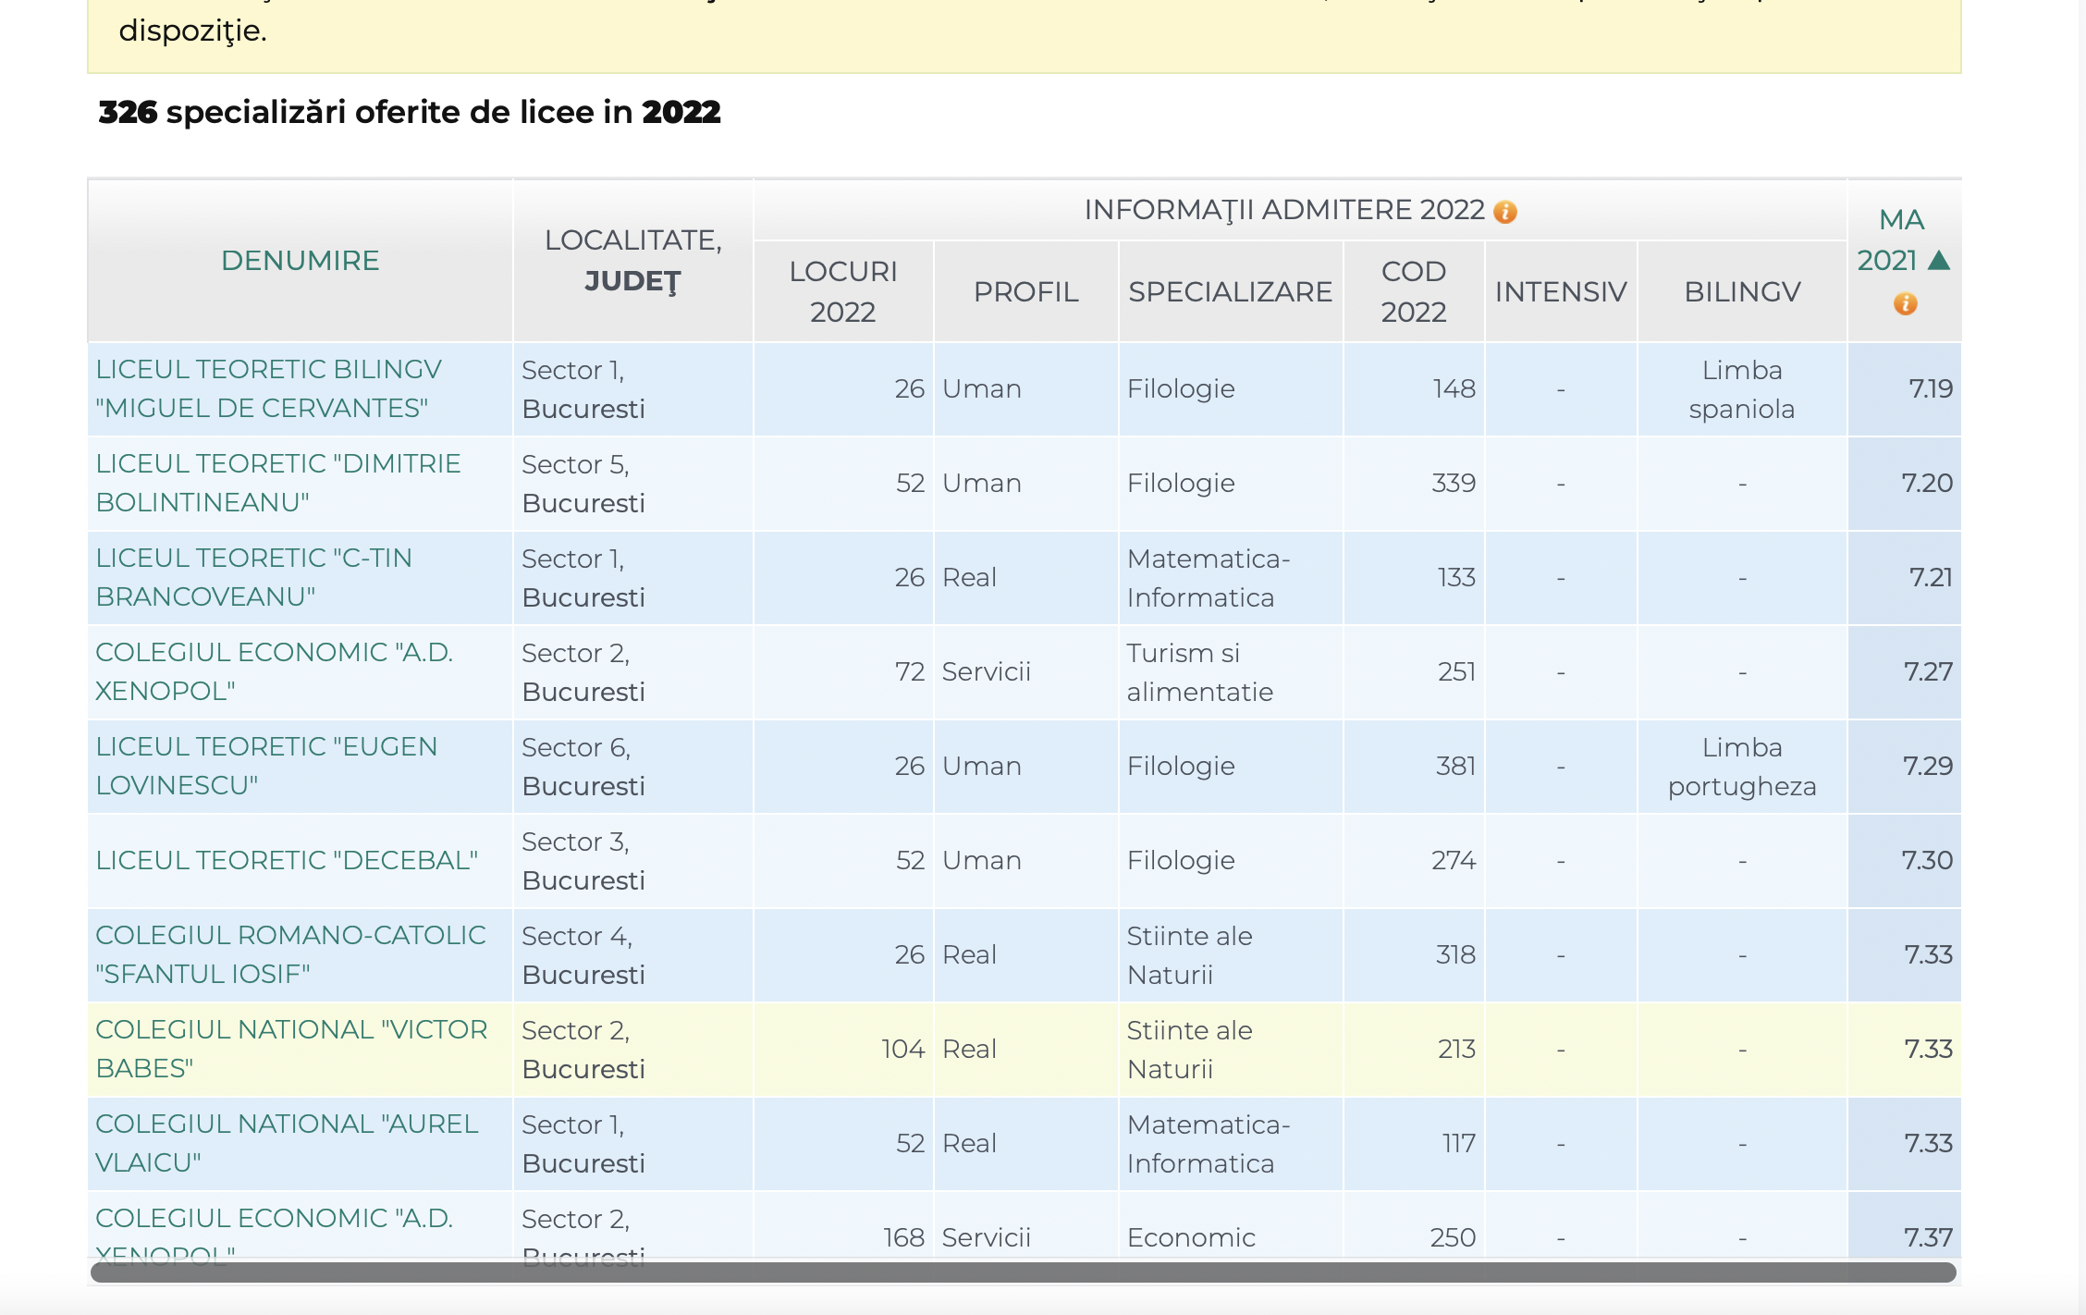Click Limba spaniola bilingv cell
The height and width of the screenshot is (1315, 2086).
(x=1741, y=389)
